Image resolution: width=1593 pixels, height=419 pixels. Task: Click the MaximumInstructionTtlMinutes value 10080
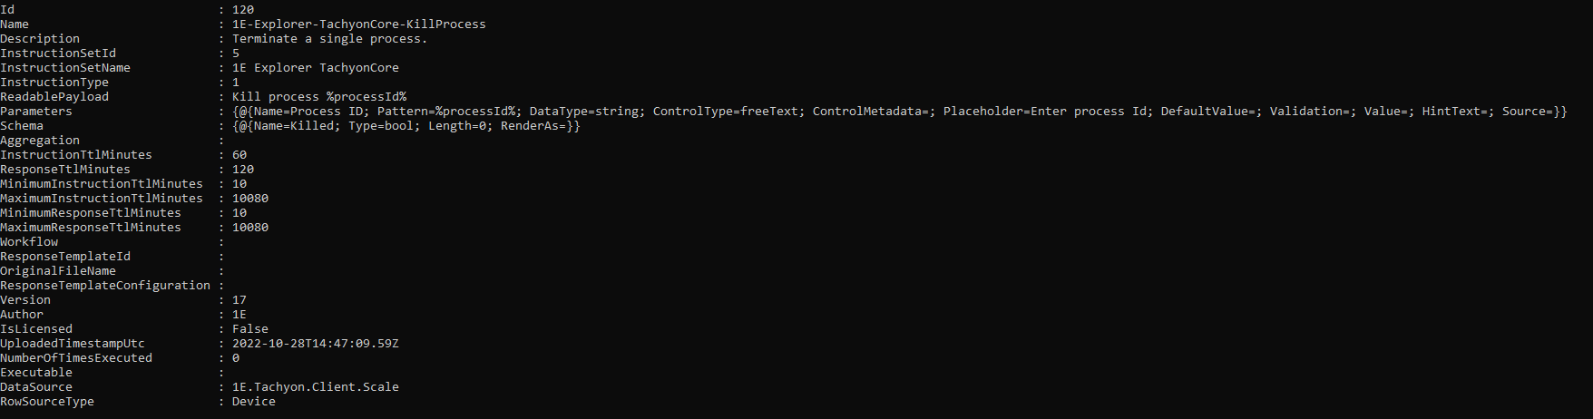pyautogui.click(x=249, y=199)
